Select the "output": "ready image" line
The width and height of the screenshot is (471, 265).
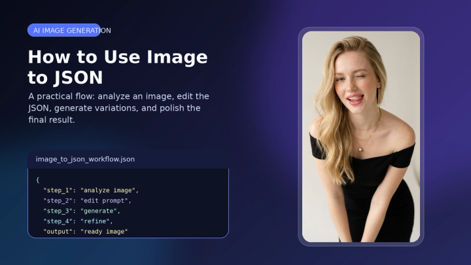click(x=85, y=232)
